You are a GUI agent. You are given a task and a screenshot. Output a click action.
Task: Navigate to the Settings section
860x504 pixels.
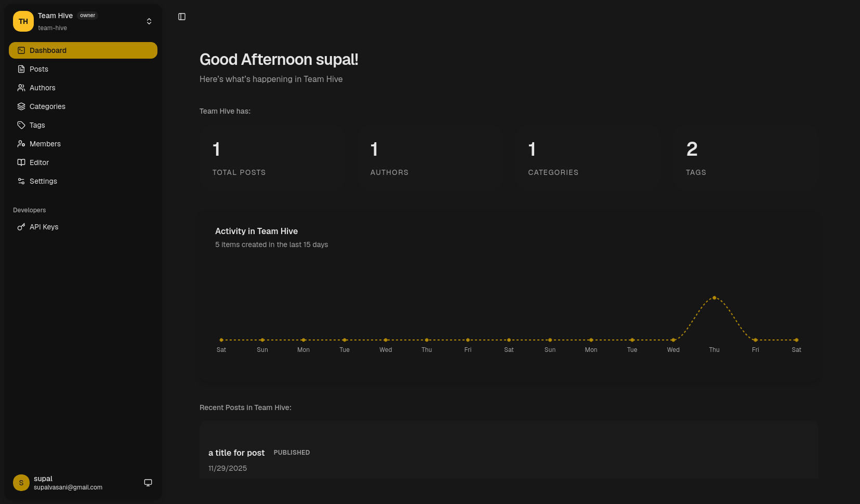point(43,181)
